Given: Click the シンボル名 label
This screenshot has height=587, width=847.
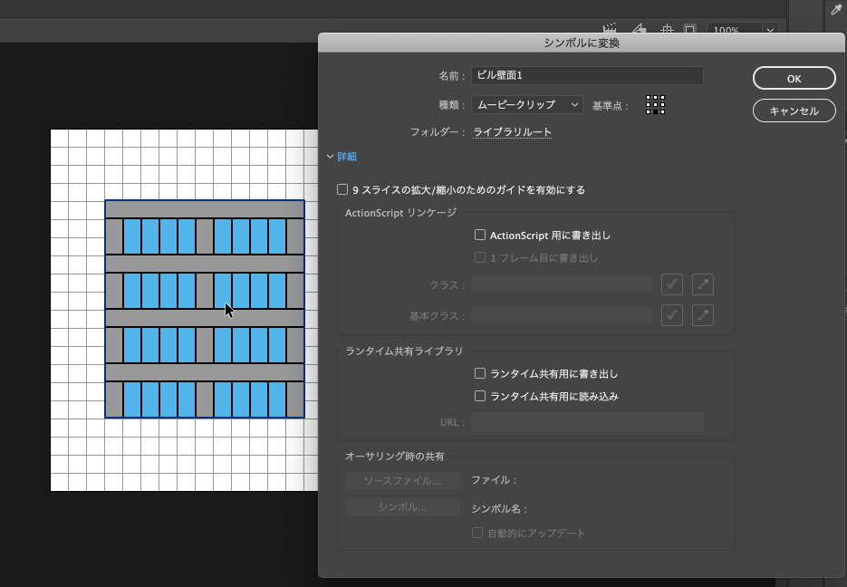Looking at the screenshot, I should click(x=498, y=509).
